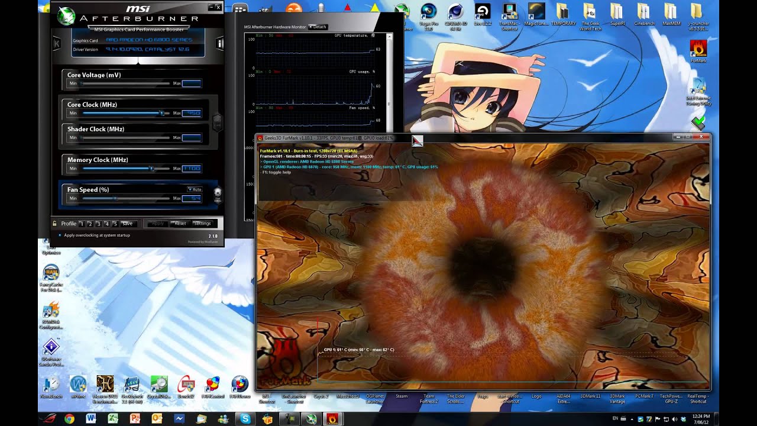Open Microsoft Word from the taskbar
Image resolution: width=757 pixels, height=426 pixels.
(91, 419)
